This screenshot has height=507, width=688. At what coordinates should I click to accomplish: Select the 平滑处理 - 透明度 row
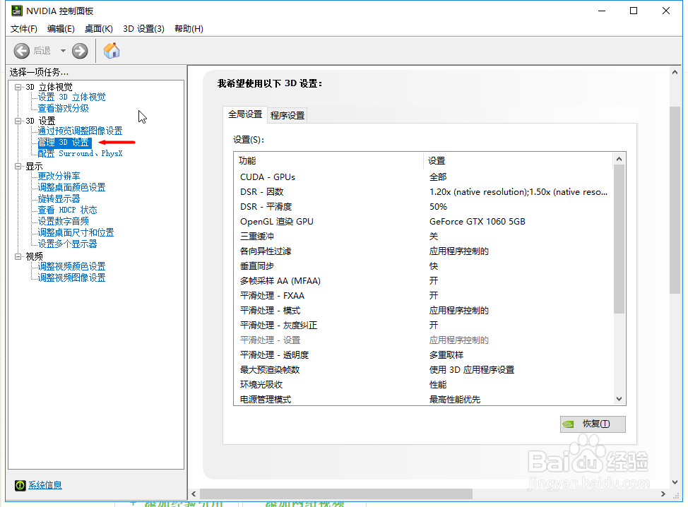(423, 354)
